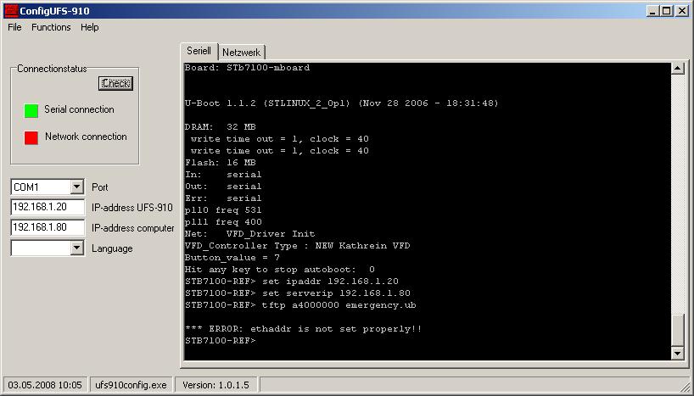Click the date 03.05.2008 10:05 in status bar
This screenshot has width=694, height=396.
coord(45,385)
